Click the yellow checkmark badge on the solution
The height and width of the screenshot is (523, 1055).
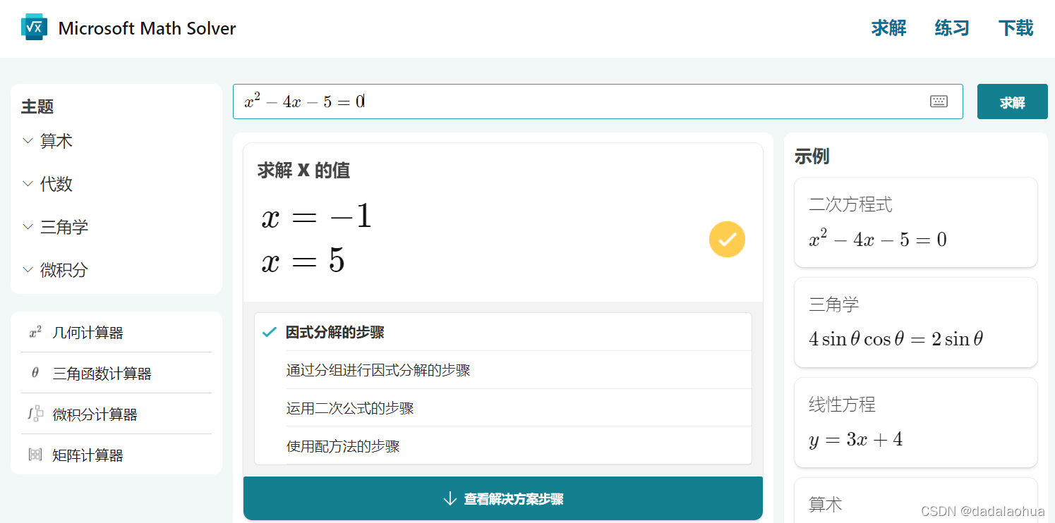point(727,240)
